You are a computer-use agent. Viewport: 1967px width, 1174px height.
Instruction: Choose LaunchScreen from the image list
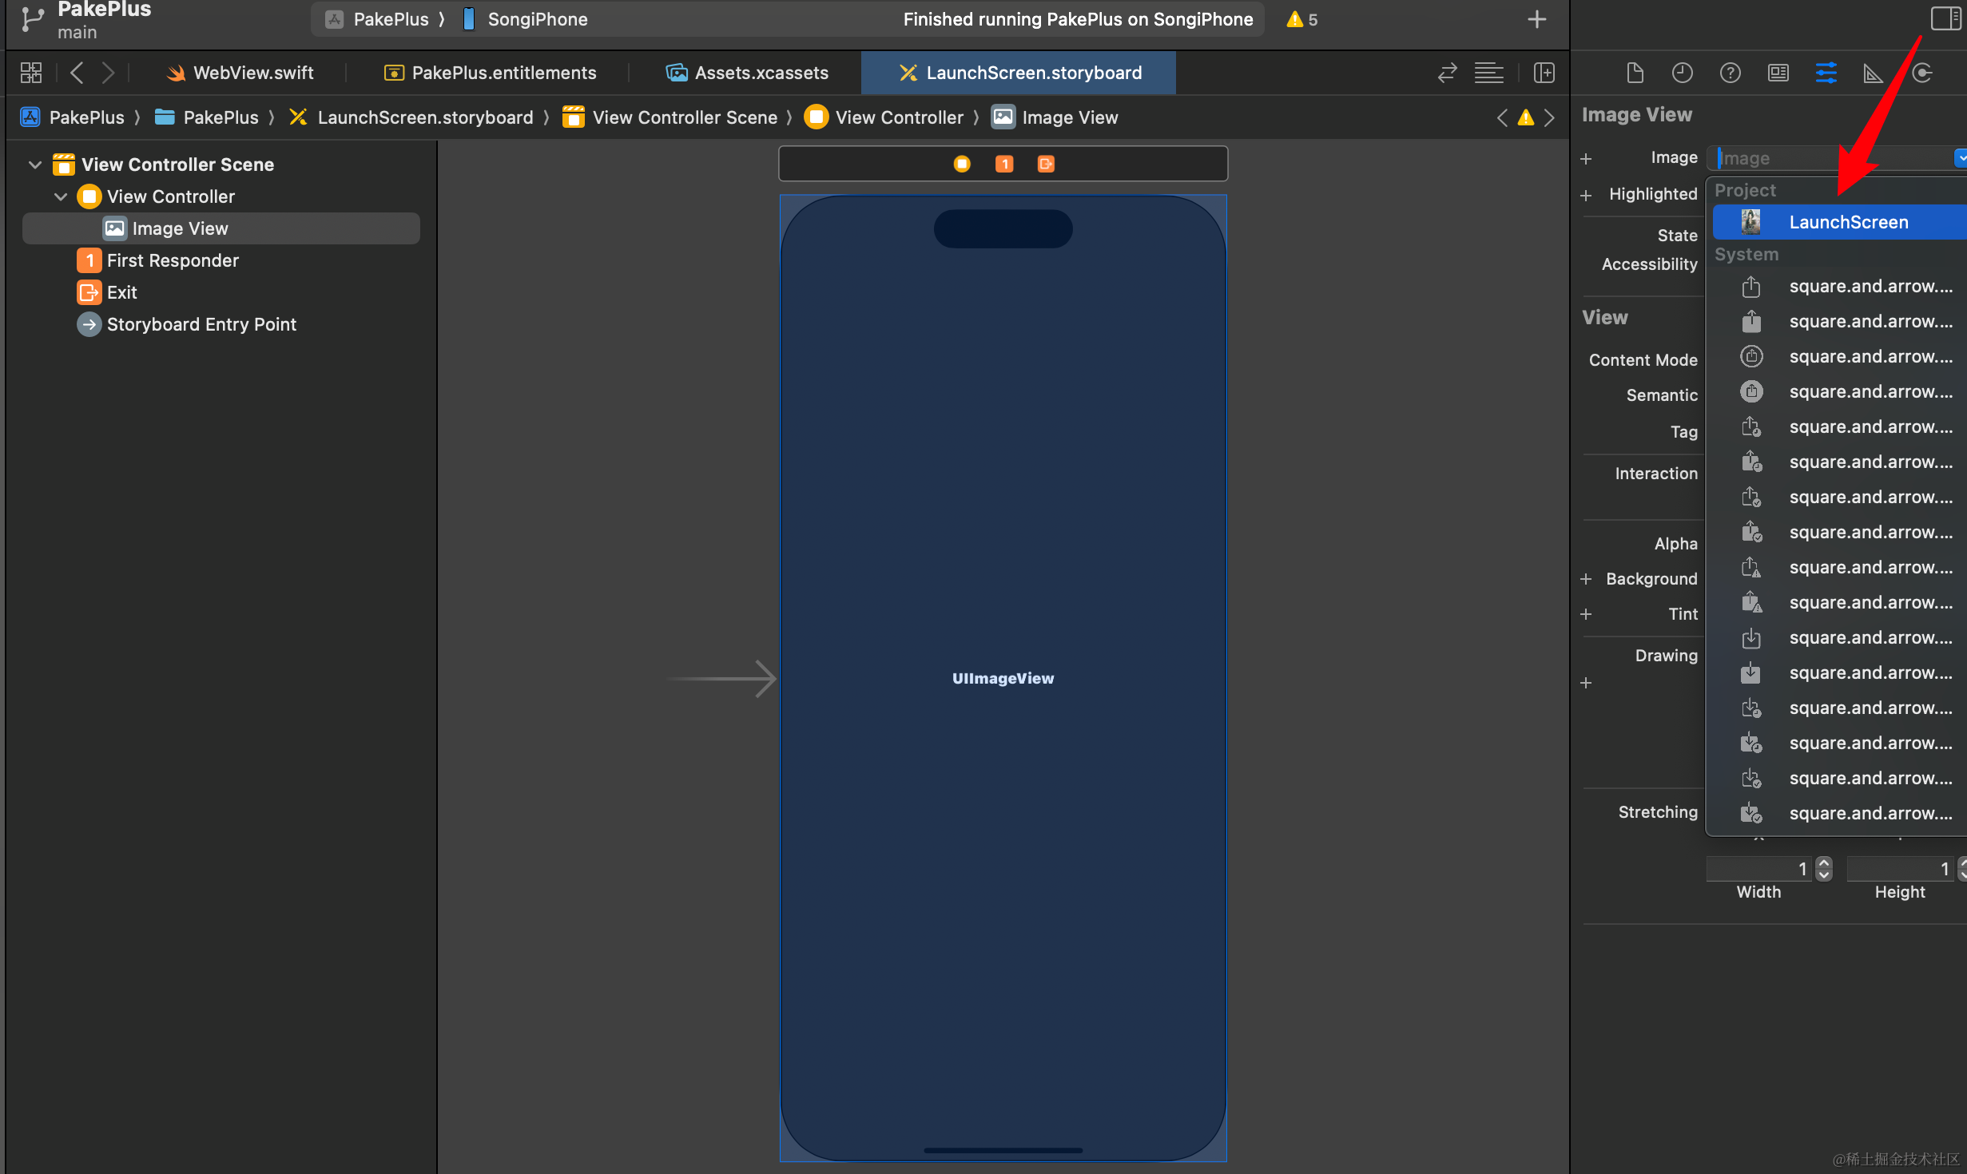[x=1847, y=222]
